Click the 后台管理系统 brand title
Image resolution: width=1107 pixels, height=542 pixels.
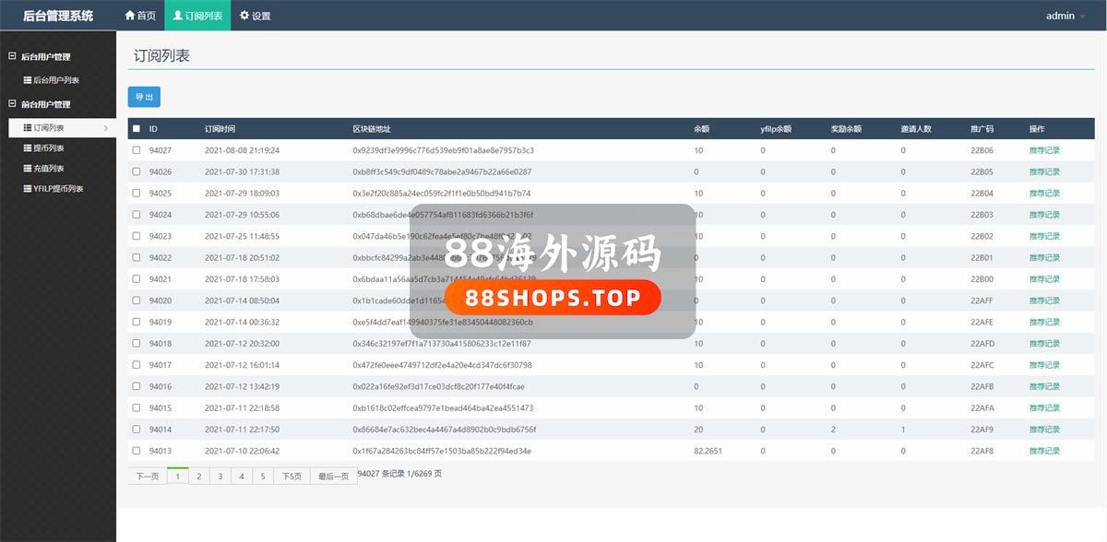[x=58, y=16]
